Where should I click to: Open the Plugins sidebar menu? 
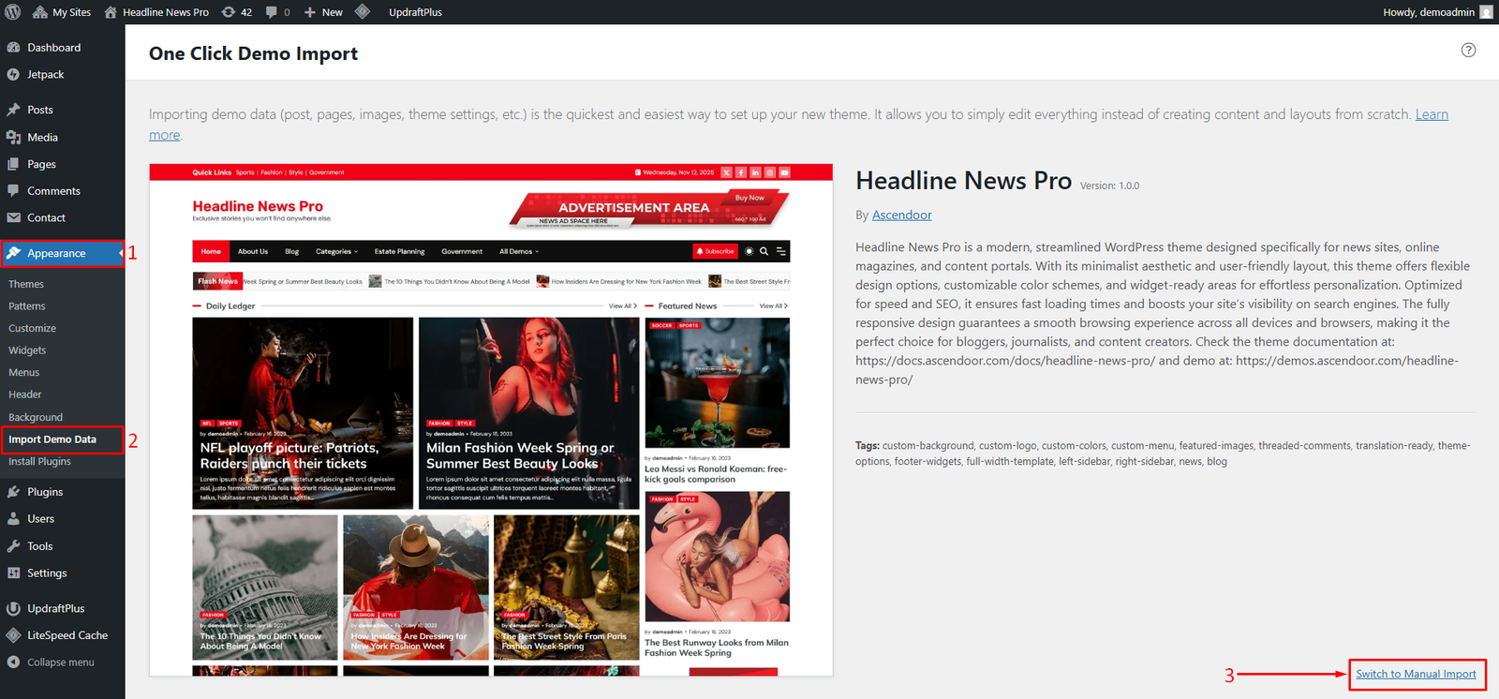(45, 492)
